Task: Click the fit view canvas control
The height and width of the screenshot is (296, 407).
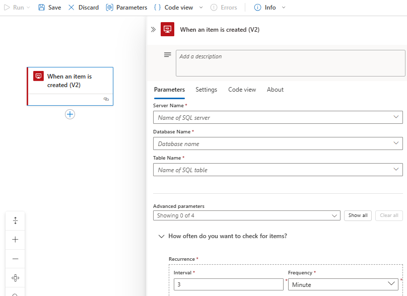Action: (x=15, y=278)
